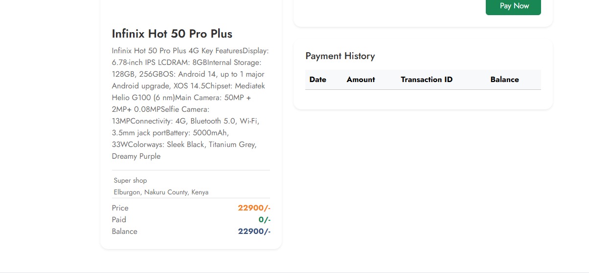
Task: Click Balance column header in payment table
Action: click(504, 80)
